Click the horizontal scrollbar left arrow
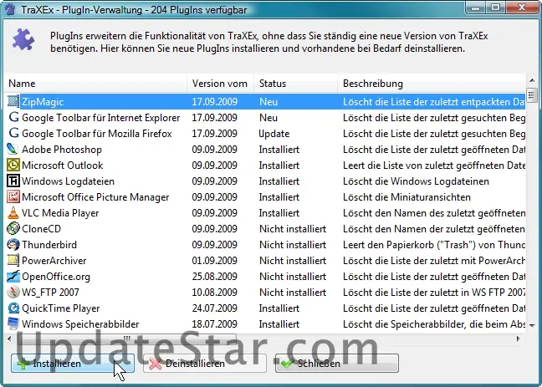 pyautogui.click(x=9, y=339)
